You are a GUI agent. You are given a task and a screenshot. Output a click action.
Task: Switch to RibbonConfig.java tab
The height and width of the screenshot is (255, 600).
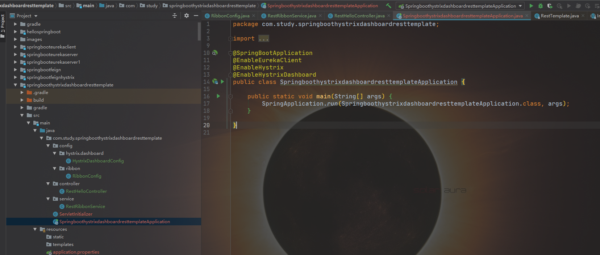click(x=230, y=16)
